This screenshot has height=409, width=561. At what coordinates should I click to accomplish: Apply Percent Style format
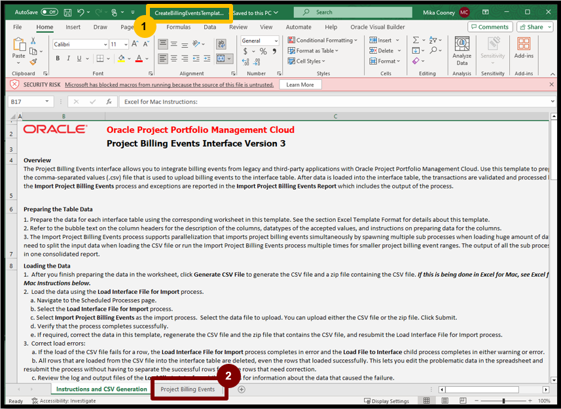click(263, 51)
